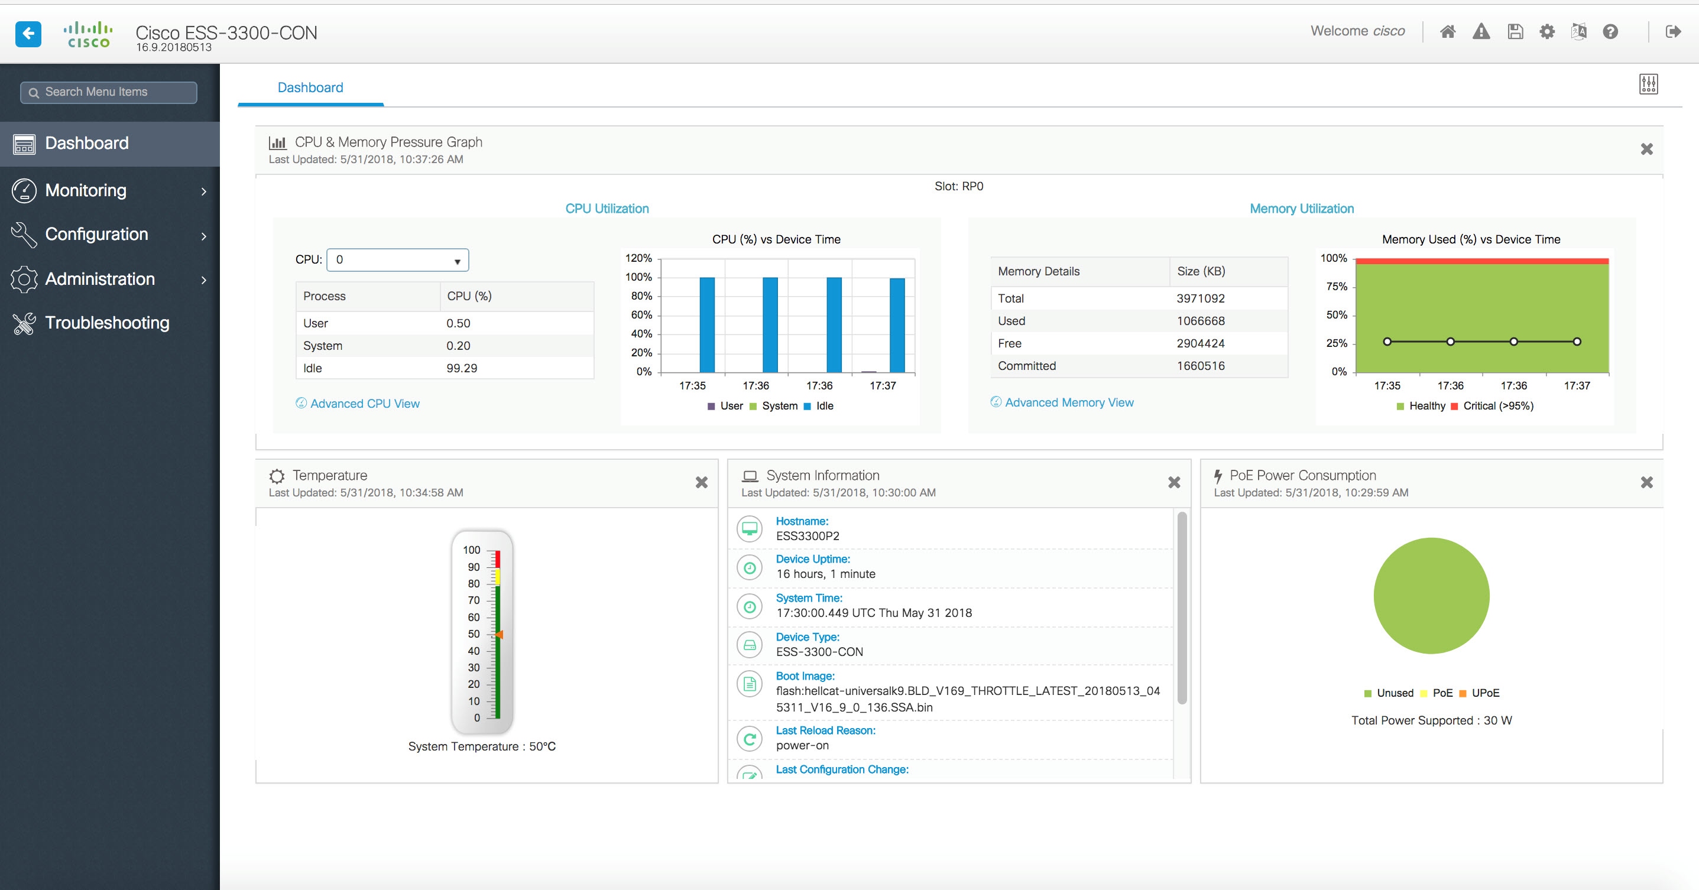Open dashboard customize sliders icon

[x=1649, y=84]
